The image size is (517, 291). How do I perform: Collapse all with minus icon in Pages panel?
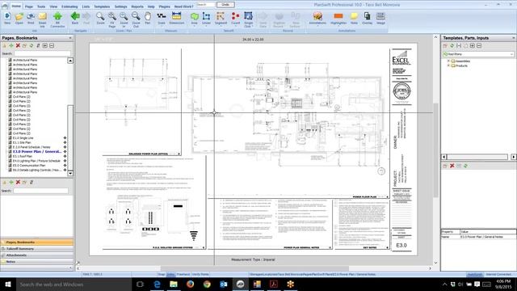pos(52,45)
